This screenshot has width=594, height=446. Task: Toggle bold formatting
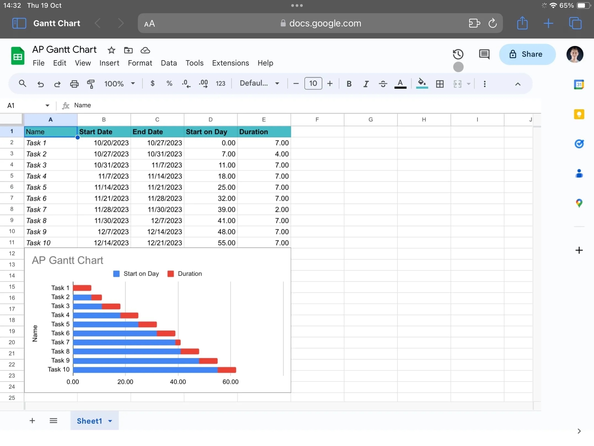tap(349, 84)
